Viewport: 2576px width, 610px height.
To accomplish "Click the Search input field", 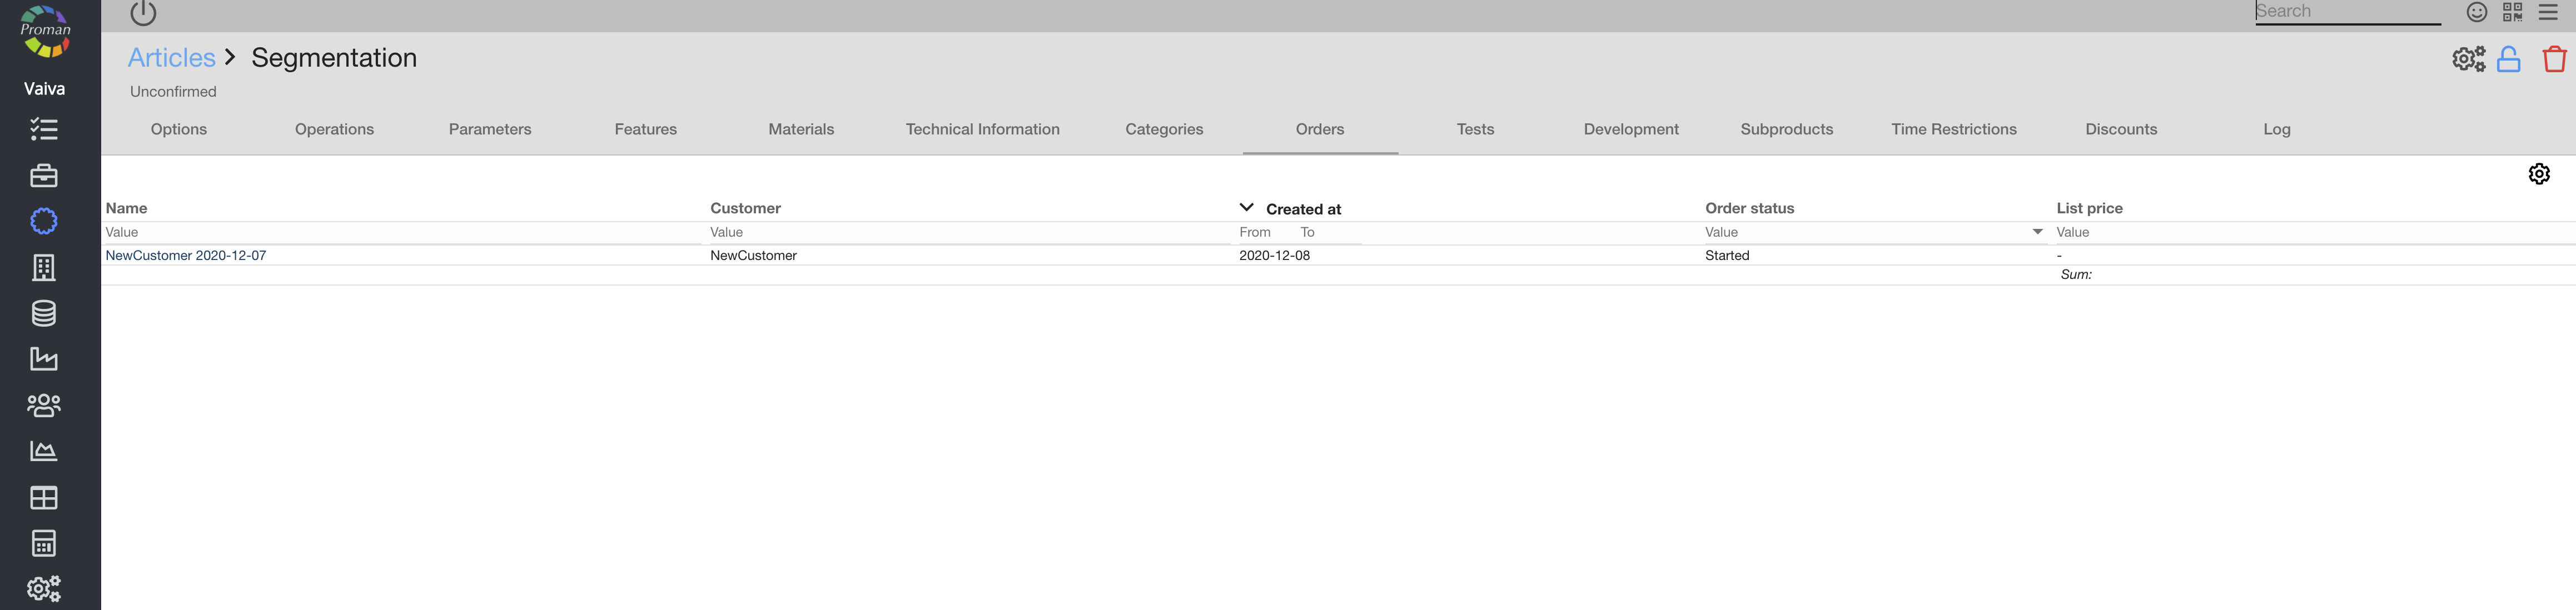I will tap(2346, 12).
